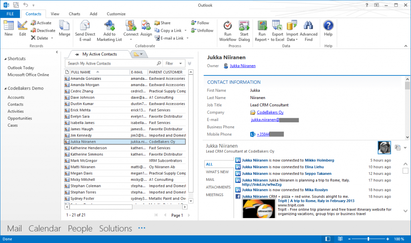Assign the contact to another user
The width and height of the screenshot is (411, 243).
(146, 28)
